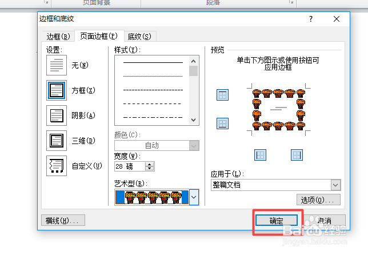Click the width field showing 28 磅

(x=130, y=166)
